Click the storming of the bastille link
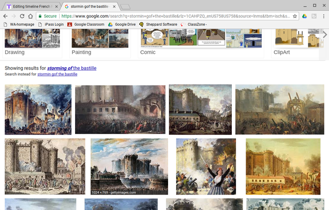Image resolution: width=329 pixels, height=210 pixels. (71, 68)
